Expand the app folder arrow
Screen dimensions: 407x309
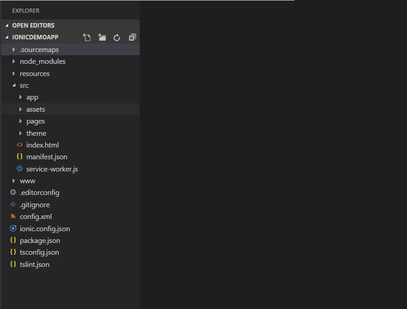20,97
